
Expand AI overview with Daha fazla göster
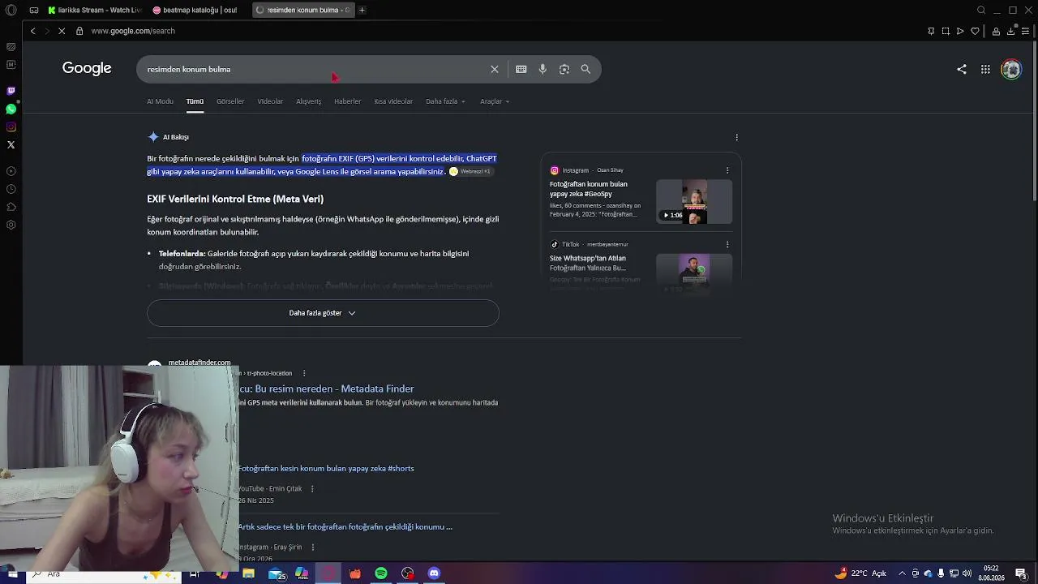323,313
